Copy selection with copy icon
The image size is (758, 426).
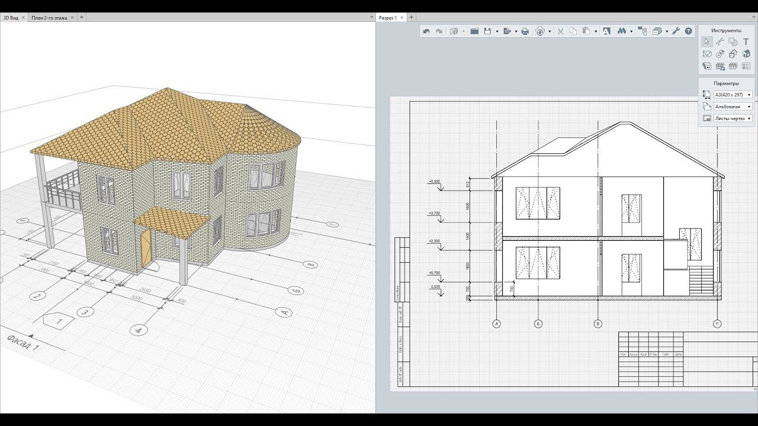573,31
